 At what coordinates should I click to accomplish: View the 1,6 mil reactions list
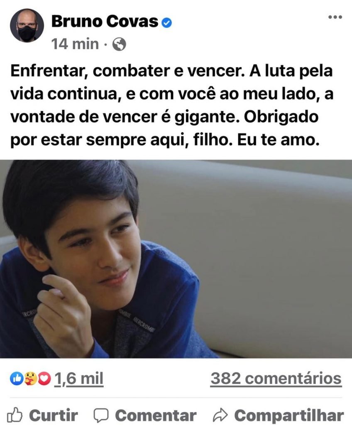(x=78, y=379)
